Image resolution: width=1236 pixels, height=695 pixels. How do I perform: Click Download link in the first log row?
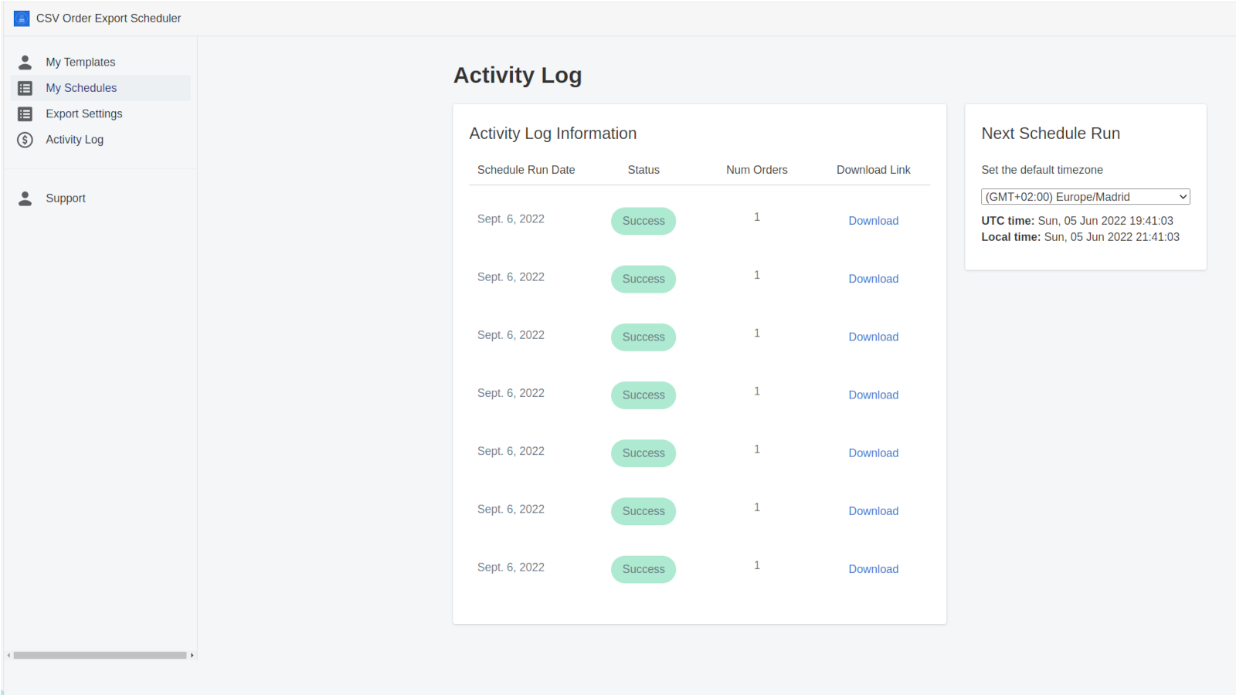[873, 221]
